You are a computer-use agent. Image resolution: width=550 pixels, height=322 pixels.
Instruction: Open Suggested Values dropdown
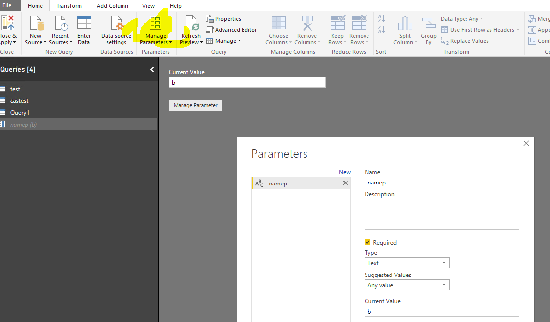(407, 285)
